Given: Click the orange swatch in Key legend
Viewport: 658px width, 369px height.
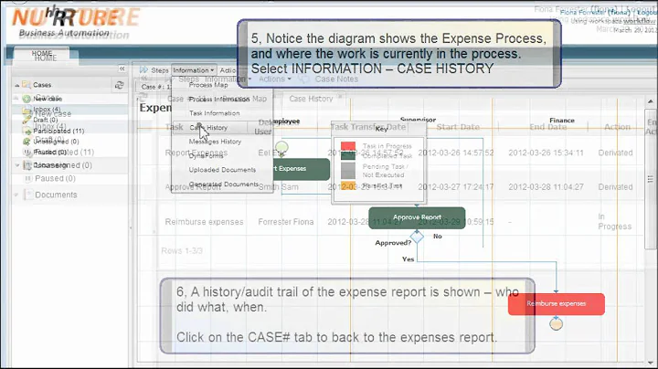Looking at the screenshot, I should pyautogui.click(x=348, y=185).
